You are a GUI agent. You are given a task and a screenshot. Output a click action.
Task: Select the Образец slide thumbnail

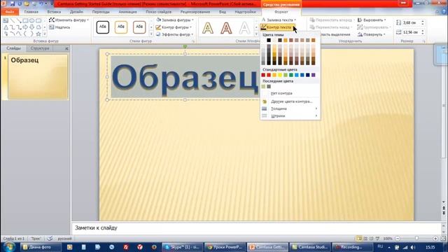(38, 76)
